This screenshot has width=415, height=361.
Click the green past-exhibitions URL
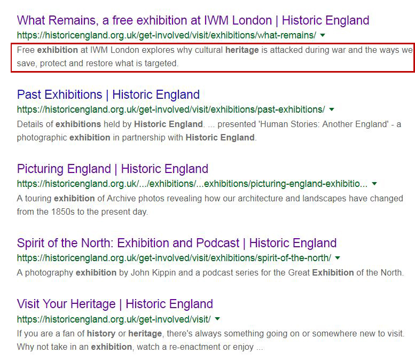point(170,109)
